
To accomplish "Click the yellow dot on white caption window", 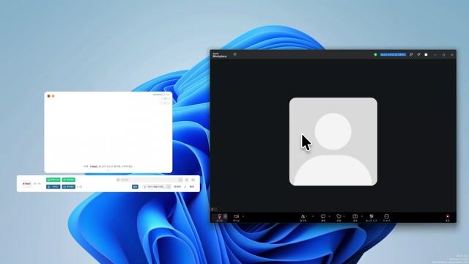I will (x=53, y=96).
